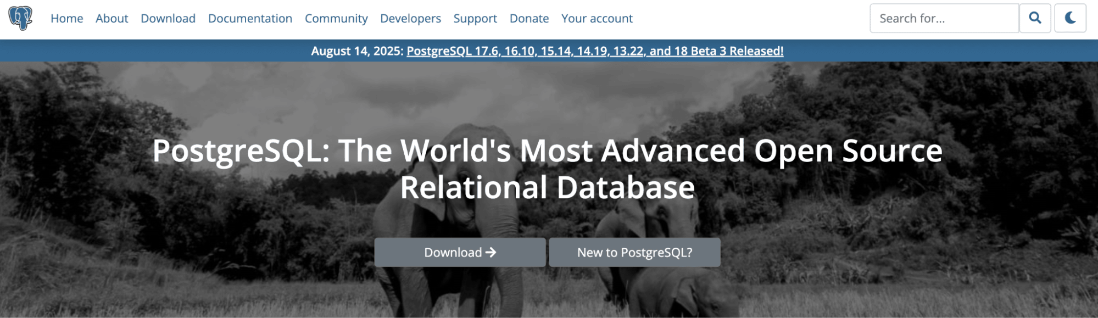Focus the 'Search for...' input field
Image resolution: width=1098 pixels, height=318 pixels.
[944, 18]
